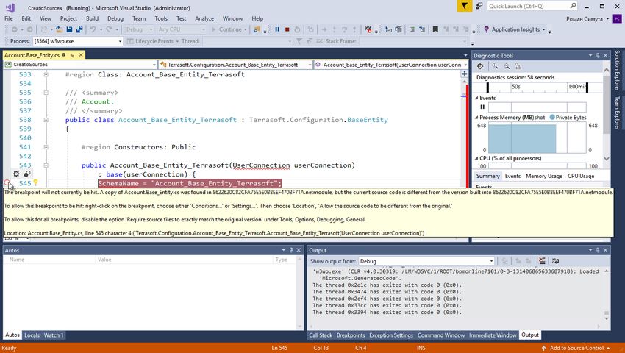Collapse the Events section in diagnostics

pos(476,98)
